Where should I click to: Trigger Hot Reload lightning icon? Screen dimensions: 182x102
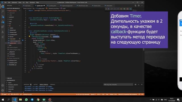point(121,9)
